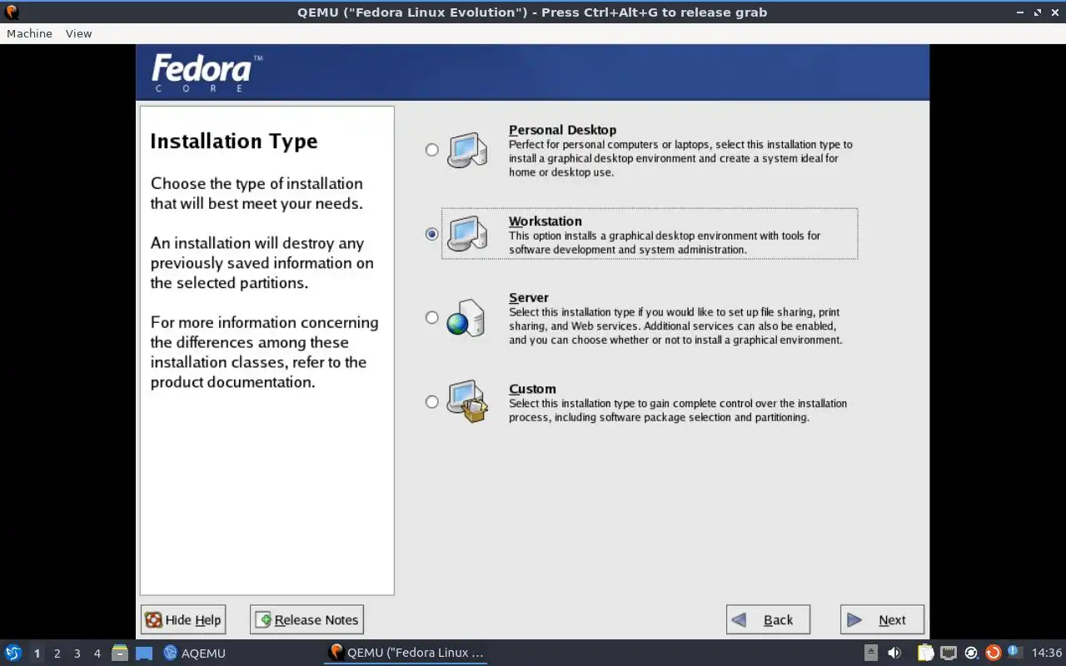
Task: Open the clipboard manager tray icon
Action: tap(926, 653)
